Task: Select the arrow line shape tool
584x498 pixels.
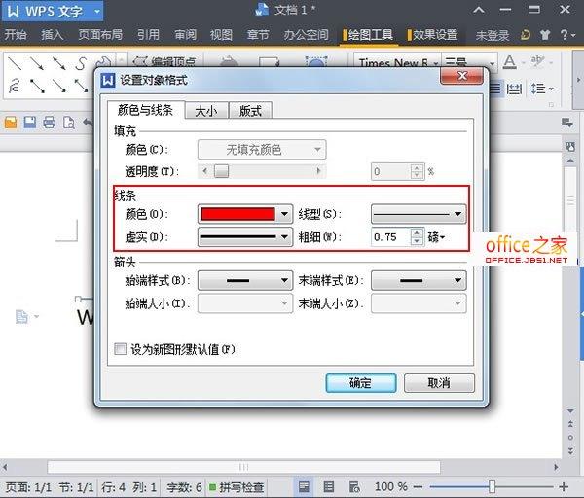Action: (x=37, y=63)
